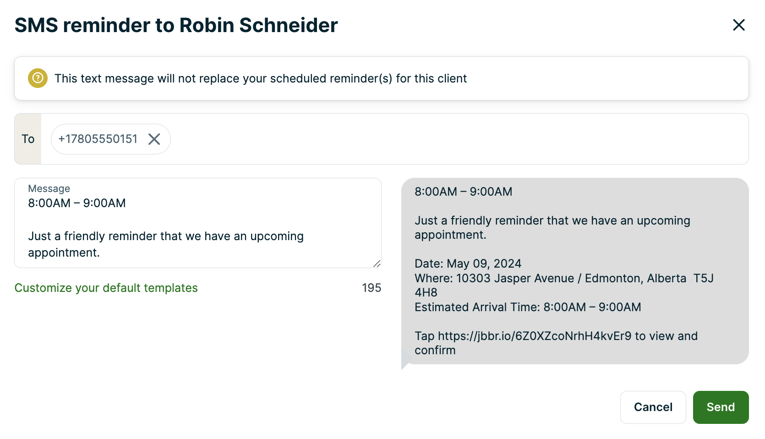Click the Send button
This screenshot has height=439, width=765.
[x=721, y=407]
